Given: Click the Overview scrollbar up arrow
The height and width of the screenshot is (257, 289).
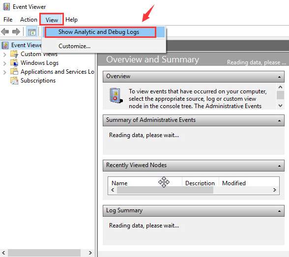Looking at the screenshot, I should [x=281, y=87].
